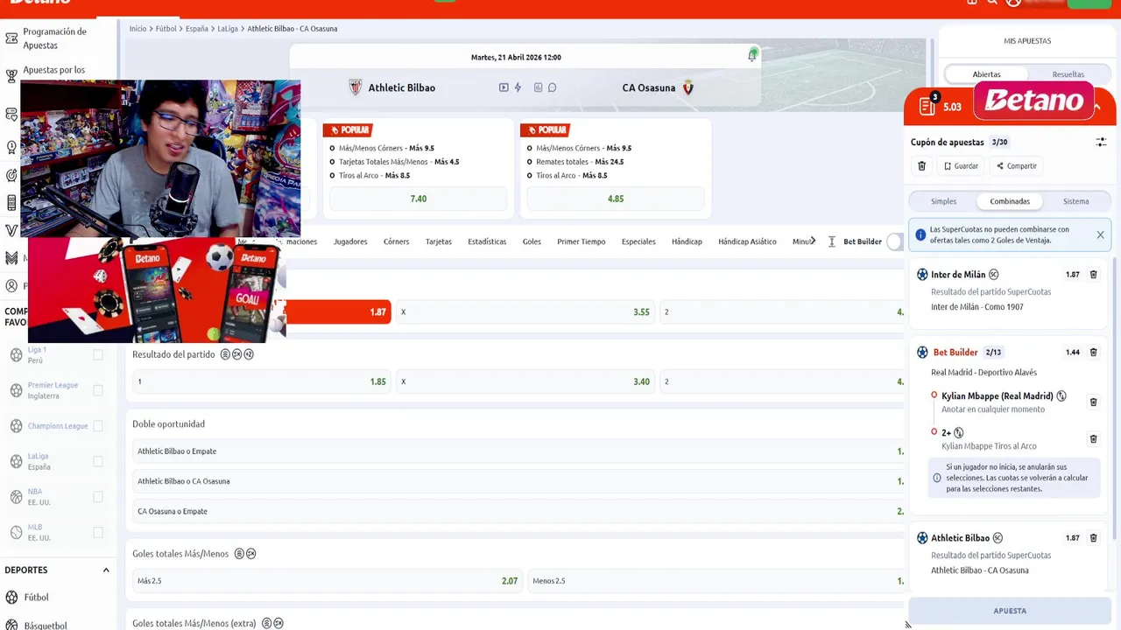Select the Athletic Bilbao o Empate row
Screen dimensions: 1121x630
[518, 451]
